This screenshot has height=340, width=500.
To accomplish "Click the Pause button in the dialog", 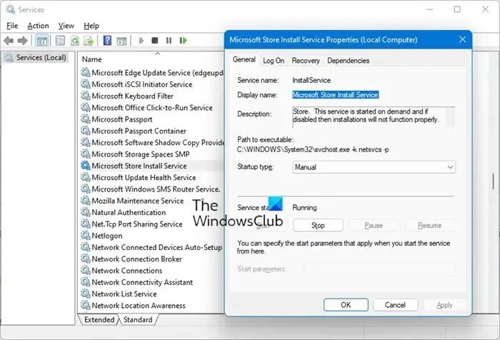I will [x=374, y=226].
